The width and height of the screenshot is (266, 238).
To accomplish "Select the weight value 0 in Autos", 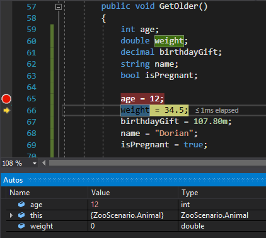I will (93, 226).
